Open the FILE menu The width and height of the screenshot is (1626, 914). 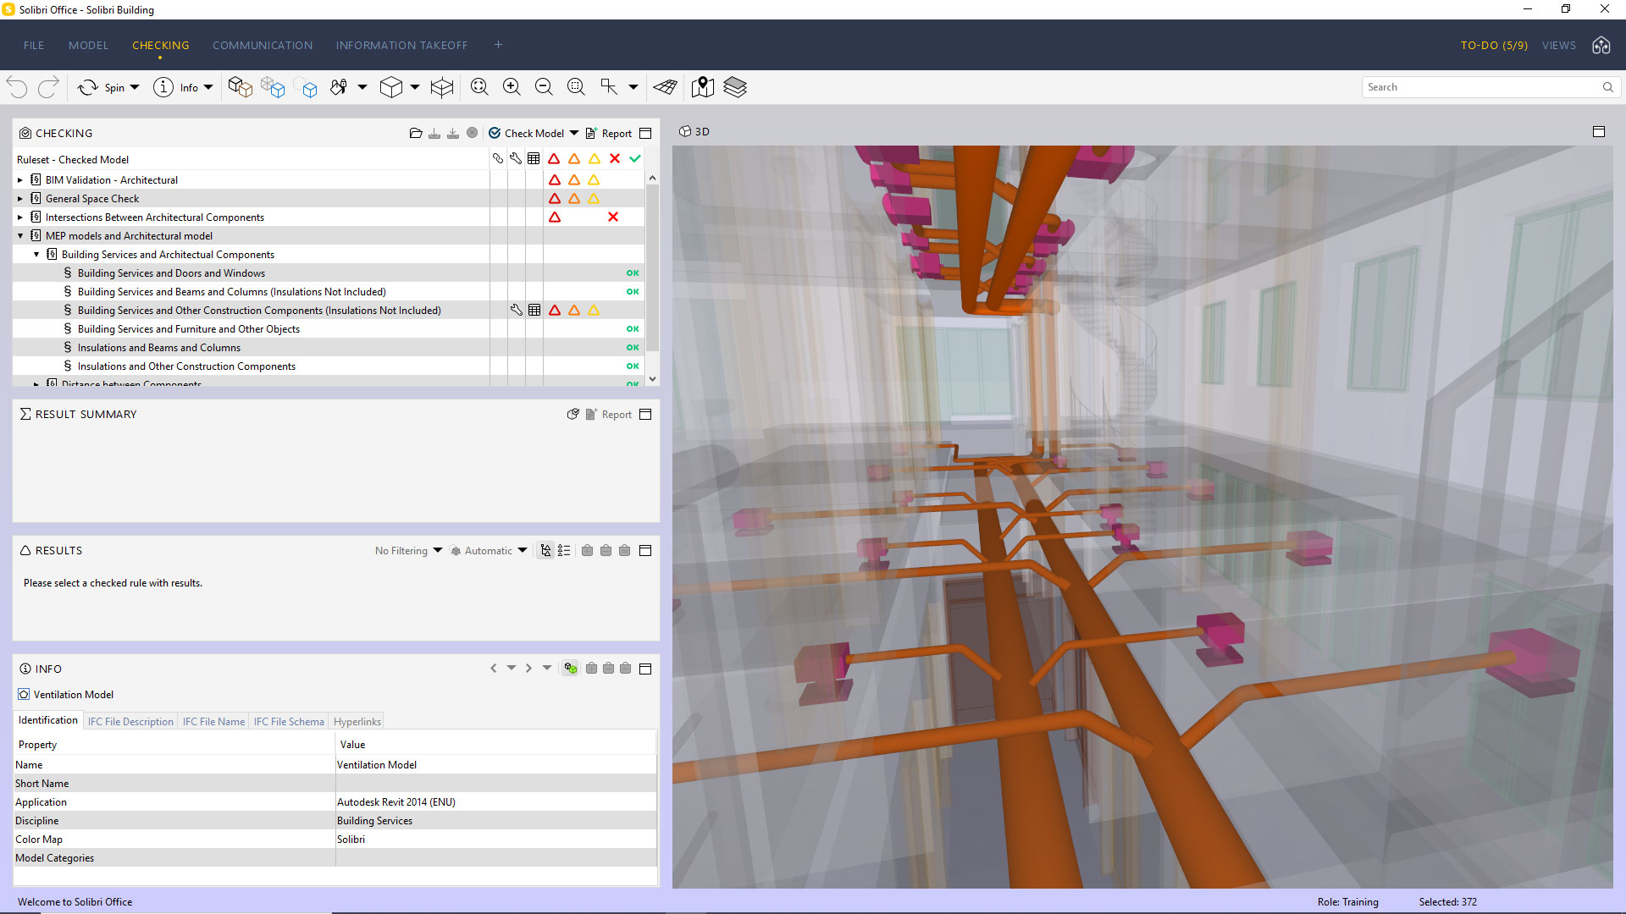point(34,45)
